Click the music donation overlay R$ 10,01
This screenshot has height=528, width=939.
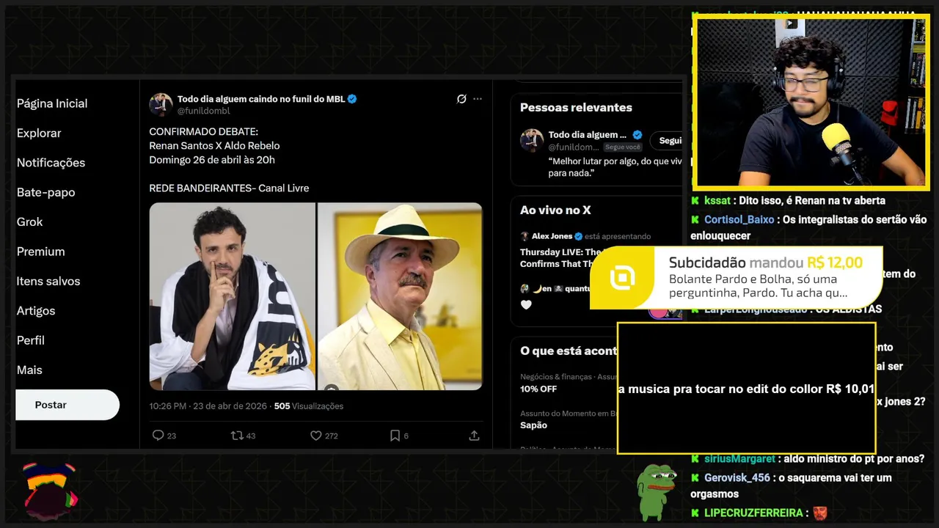point(746,389)
